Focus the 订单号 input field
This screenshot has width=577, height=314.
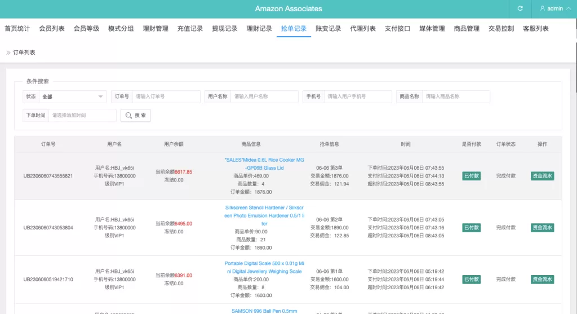[166, 96]
